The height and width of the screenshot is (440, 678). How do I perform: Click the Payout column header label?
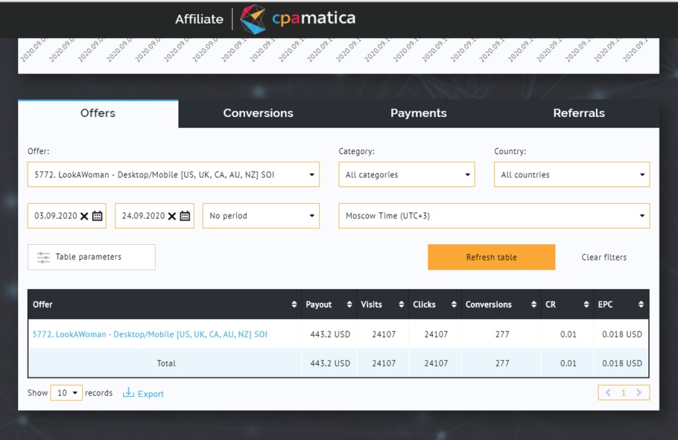coord(318,304)
